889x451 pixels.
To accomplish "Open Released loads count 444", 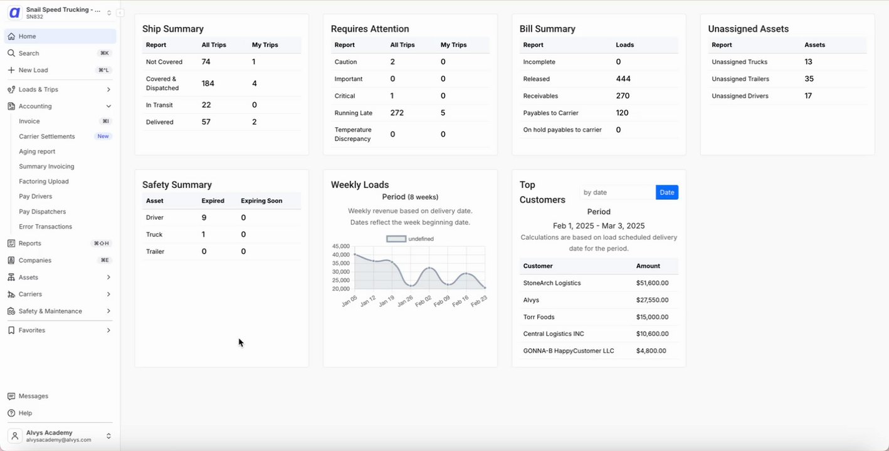I will click(623, 79).
